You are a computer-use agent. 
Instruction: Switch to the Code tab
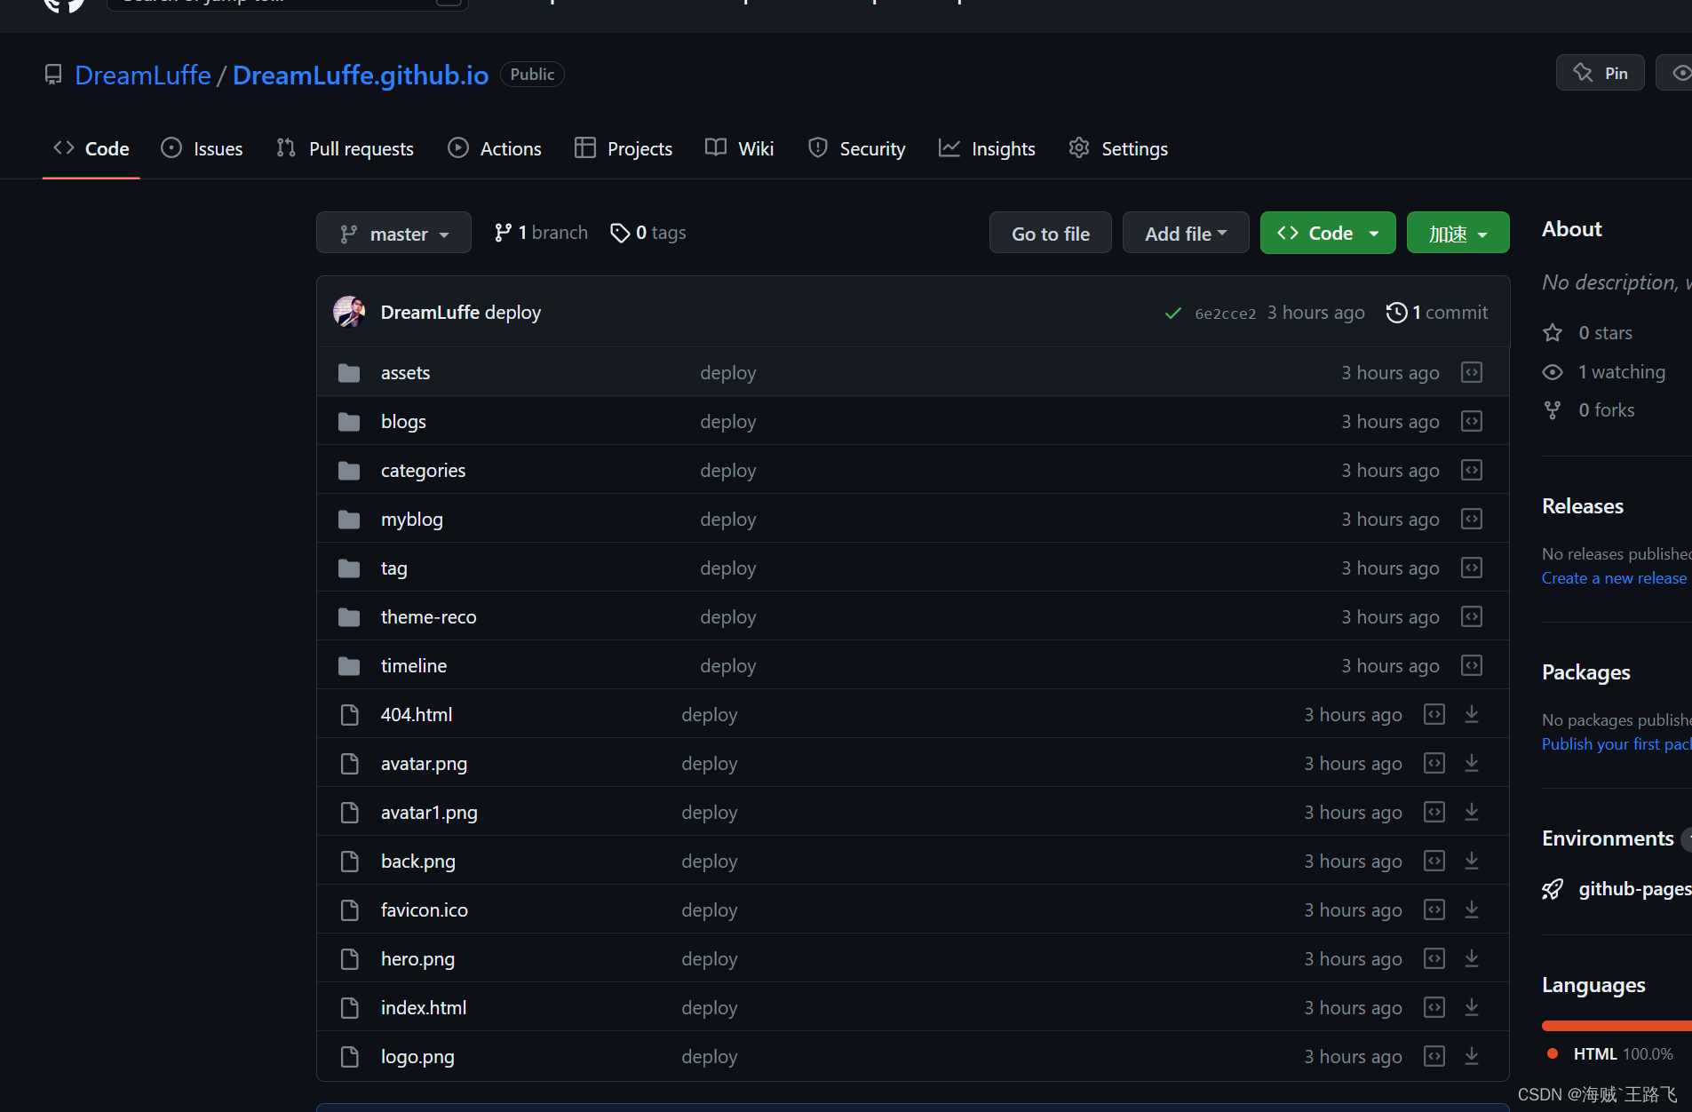[91, 149]
